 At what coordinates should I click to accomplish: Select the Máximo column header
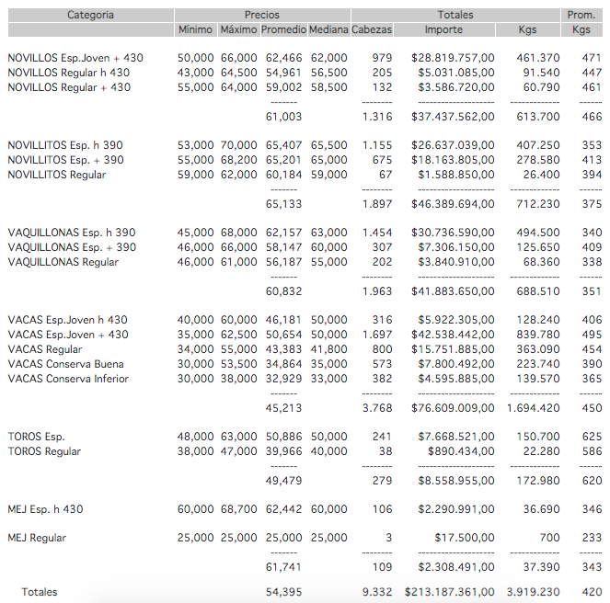click(x=238, y=29)
